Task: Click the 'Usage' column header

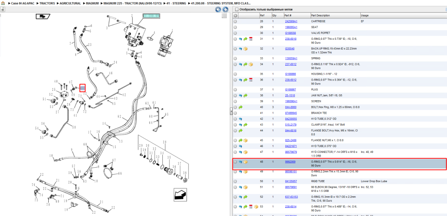Action: pos(364,16)
